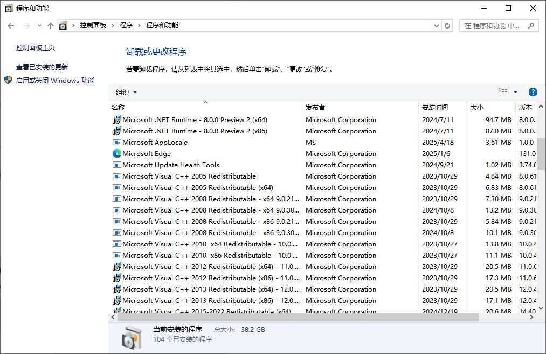
Task: Sort by the 发布者 column header
Action: click(361, 108)
